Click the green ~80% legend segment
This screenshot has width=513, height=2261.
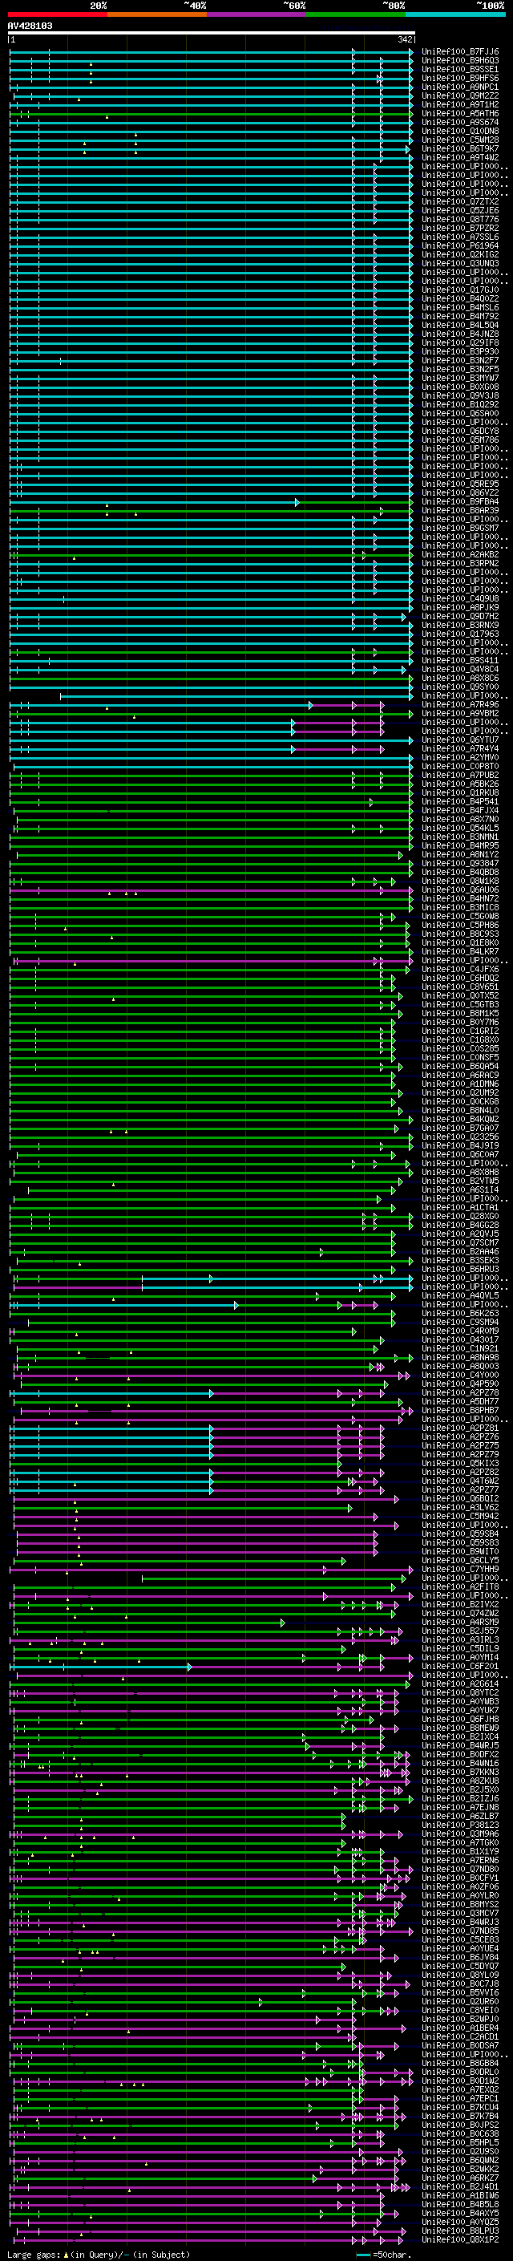click(x=356, y=14)
